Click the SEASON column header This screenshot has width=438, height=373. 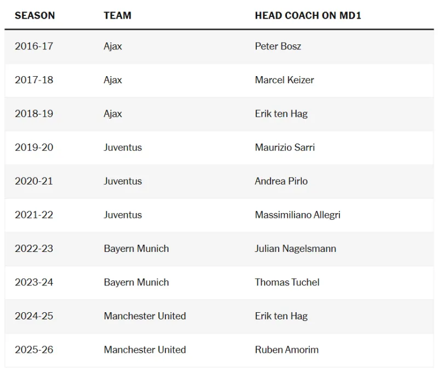click(x=34, y=15)
